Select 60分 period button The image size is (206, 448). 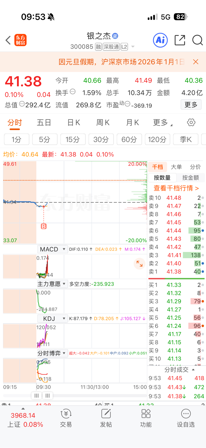coord(129,139)
